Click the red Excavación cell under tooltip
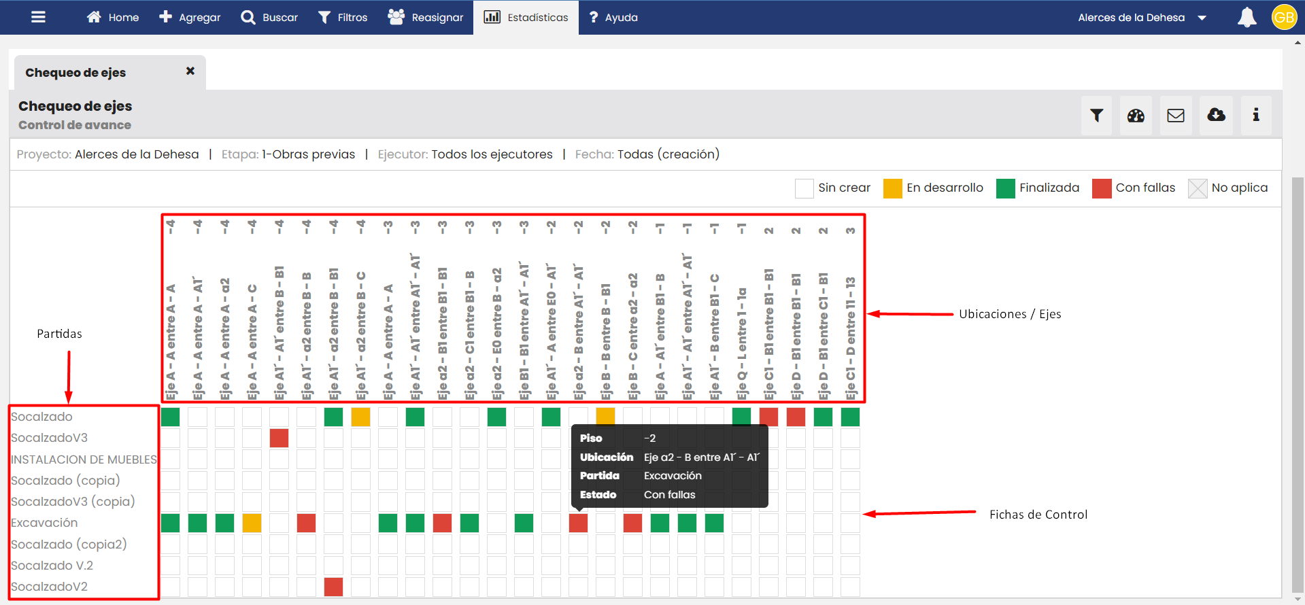Viewport: 1305px width, 605px height. click(x=578, y=523)
